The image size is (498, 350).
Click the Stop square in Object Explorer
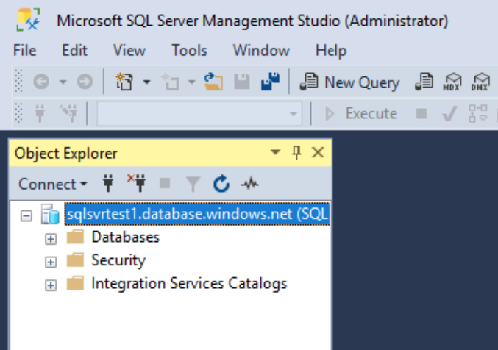tap(165, 183)
